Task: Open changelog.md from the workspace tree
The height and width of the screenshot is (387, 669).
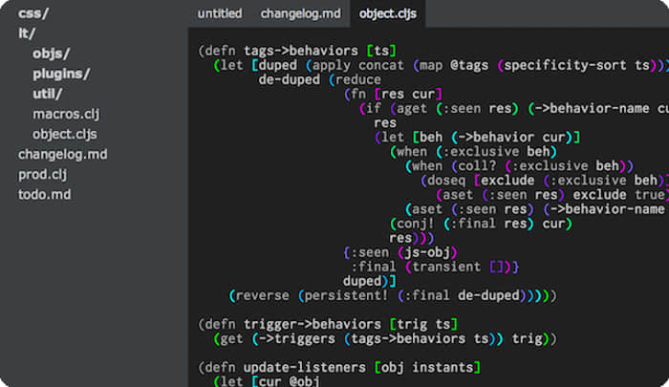Action: click(x=63, y=154)
